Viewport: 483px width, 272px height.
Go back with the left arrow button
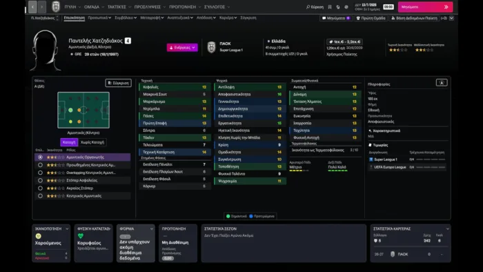coord(32,7)
